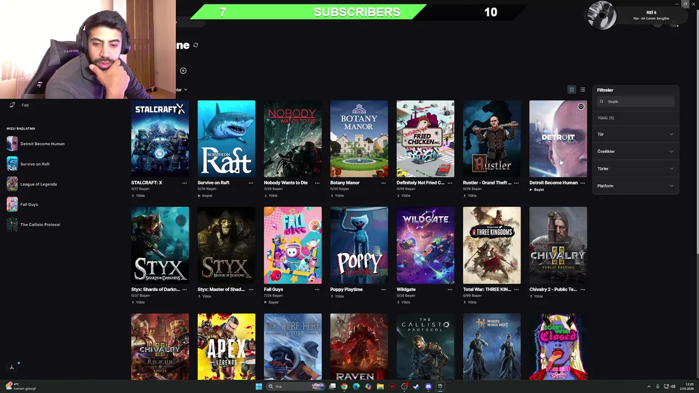
Task: Click Yükle under Wildgate
Action: pos(404,302)
